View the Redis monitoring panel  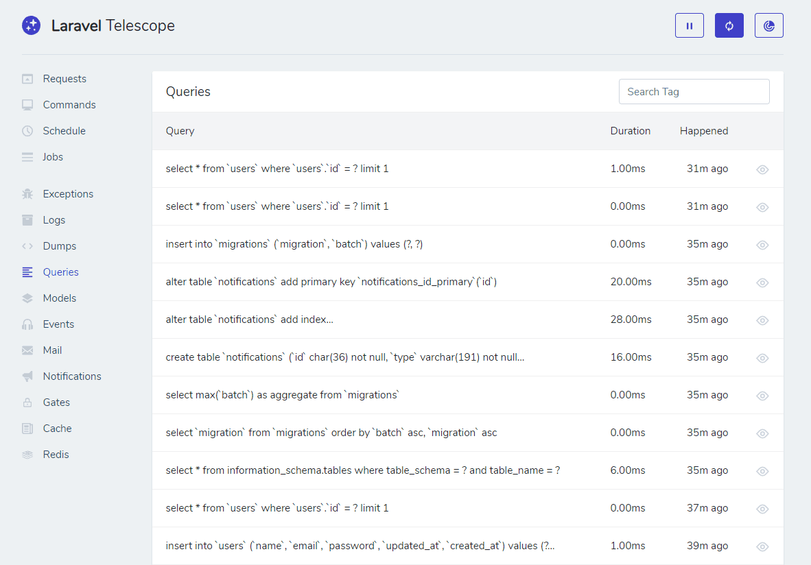[x=55, y=454]
